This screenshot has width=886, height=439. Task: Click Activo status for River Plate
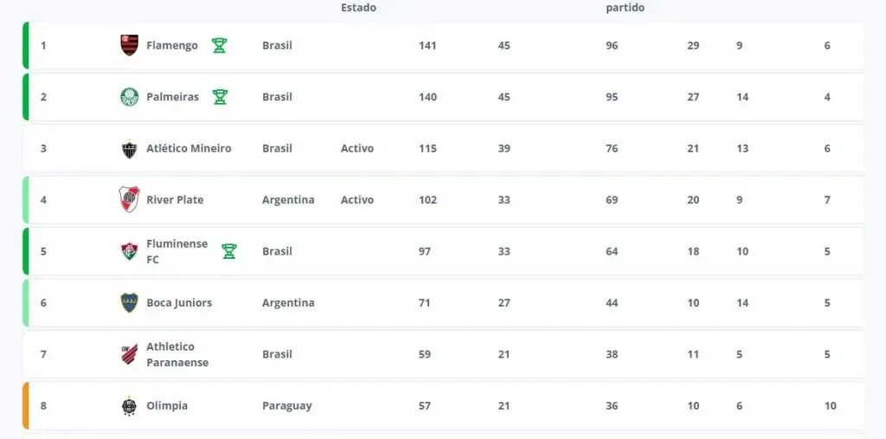(x=357, y=200)
